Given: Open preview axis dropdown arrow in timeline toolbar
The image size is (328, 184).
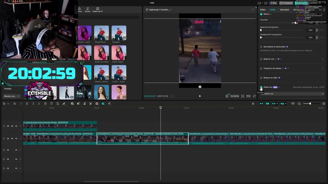Looking at the screenshot, I should pyautogui.click(x=285, y=103).
